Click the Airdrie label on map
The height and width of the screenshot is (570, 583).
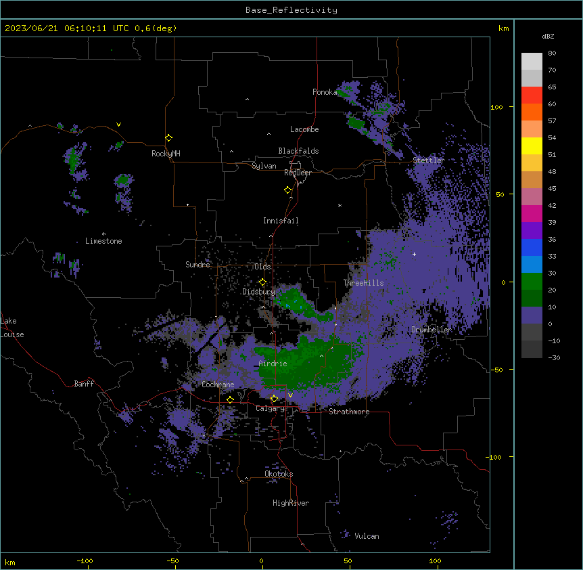(273, 364)
